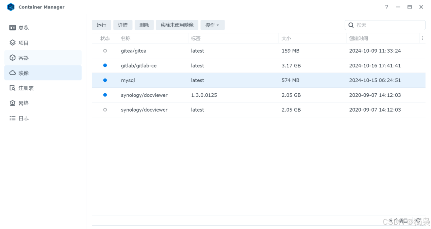
Task: Click the Container Manager app icon
Action: 10,7
